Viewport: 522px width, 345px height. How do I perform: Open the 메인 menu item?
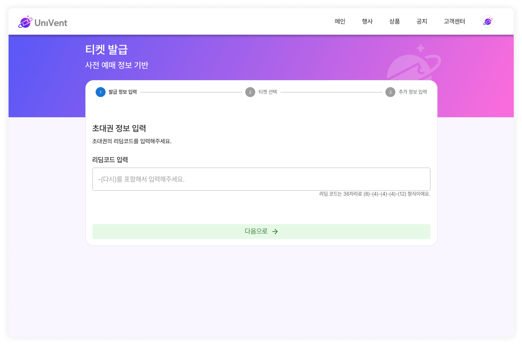[340, 22]
